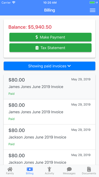Click the Balance $5,940.50 text
Viewport: 99px width, 177px height.
[x=30, y=27]
